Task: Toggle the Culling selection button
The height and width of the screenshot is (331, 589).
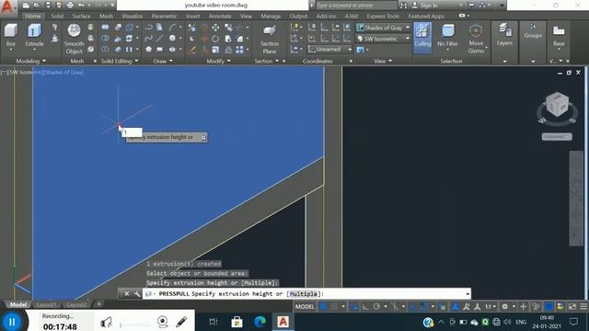Action: (x=422, y=37)
